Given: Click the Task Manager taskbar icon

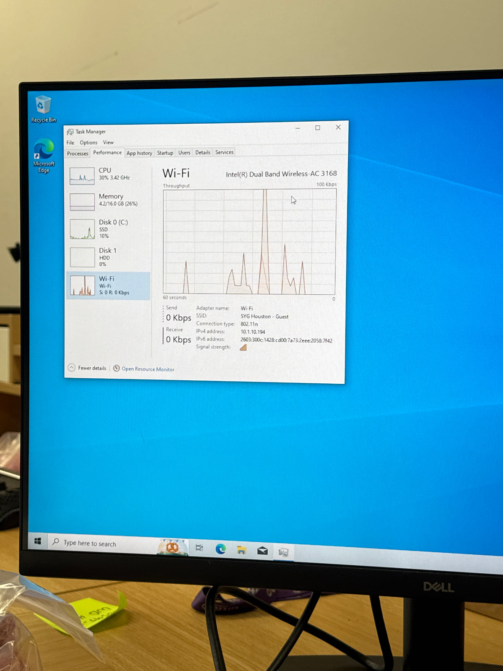Looking at the screenshot, I should click(284, 552).
